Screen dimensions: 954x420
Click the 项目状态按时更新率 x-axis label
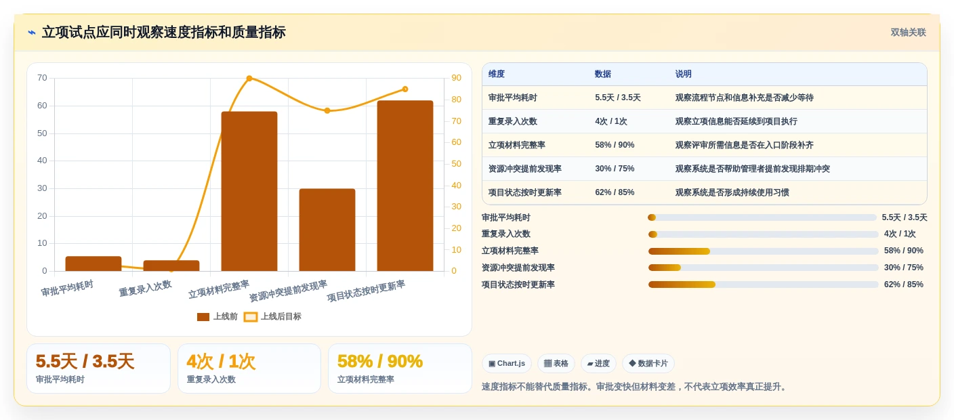366,292
